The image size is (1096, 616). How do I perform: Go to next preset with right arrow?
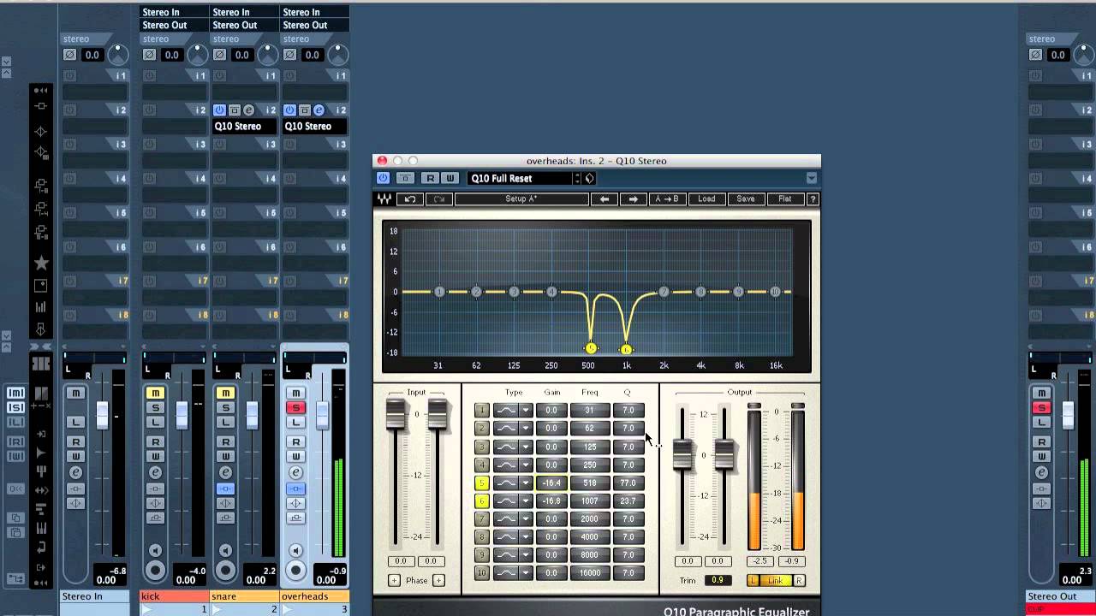coord(634,199)
